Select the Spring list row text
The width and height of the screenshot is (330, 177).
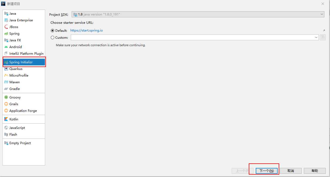tap(14, 34)
